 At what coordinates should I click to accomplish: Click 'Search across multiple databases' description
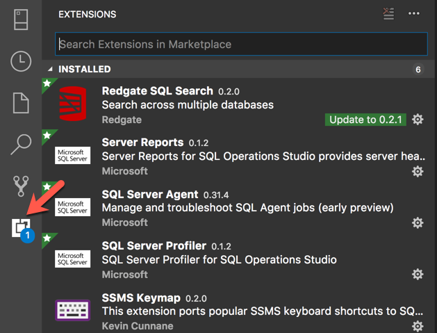point(188,105)
